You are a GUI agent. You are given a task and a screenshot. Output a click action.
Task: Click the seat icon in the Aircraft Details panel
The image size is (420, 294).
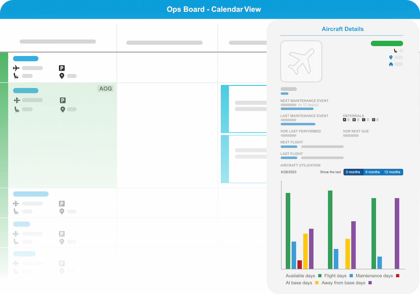click(x=395, y=51)
